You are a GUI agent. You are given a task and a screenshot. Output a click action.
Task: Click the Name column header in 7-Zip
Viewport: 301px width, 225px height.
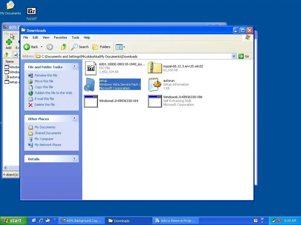(x=10, y=62)
